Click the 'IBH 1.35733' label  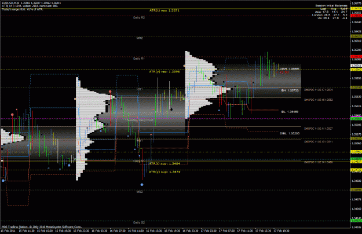[x=290, y=90]
